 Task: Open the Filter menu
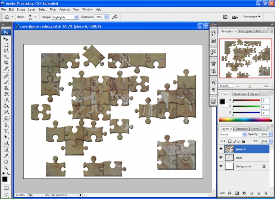click(53, 10)
